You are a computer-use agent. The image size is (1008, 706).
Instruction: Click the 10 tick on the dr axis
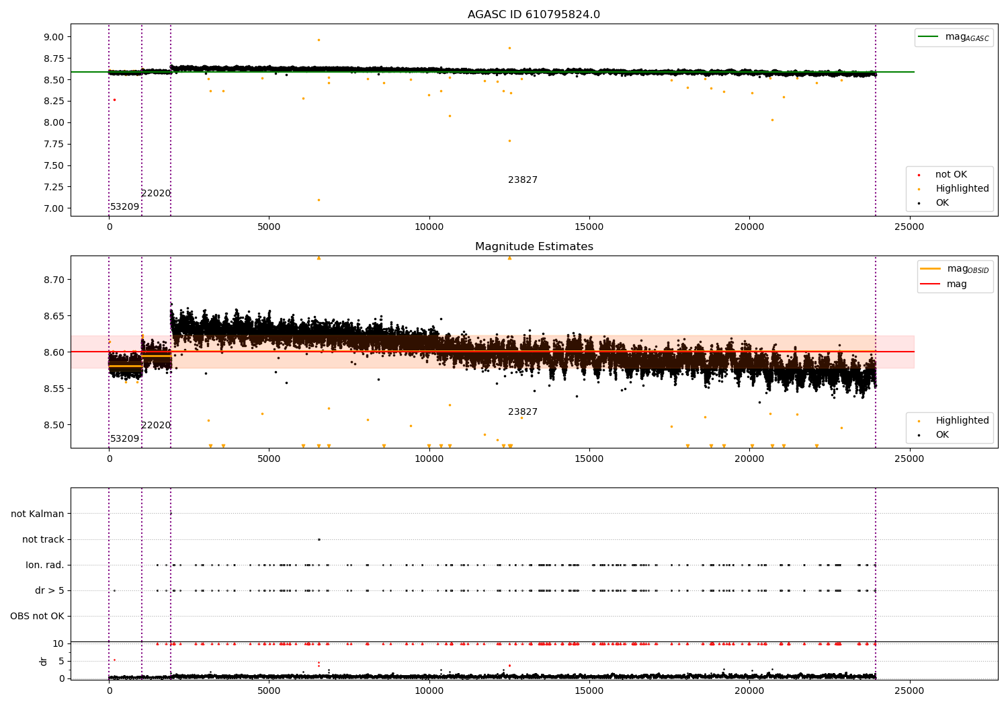[58, 643]
